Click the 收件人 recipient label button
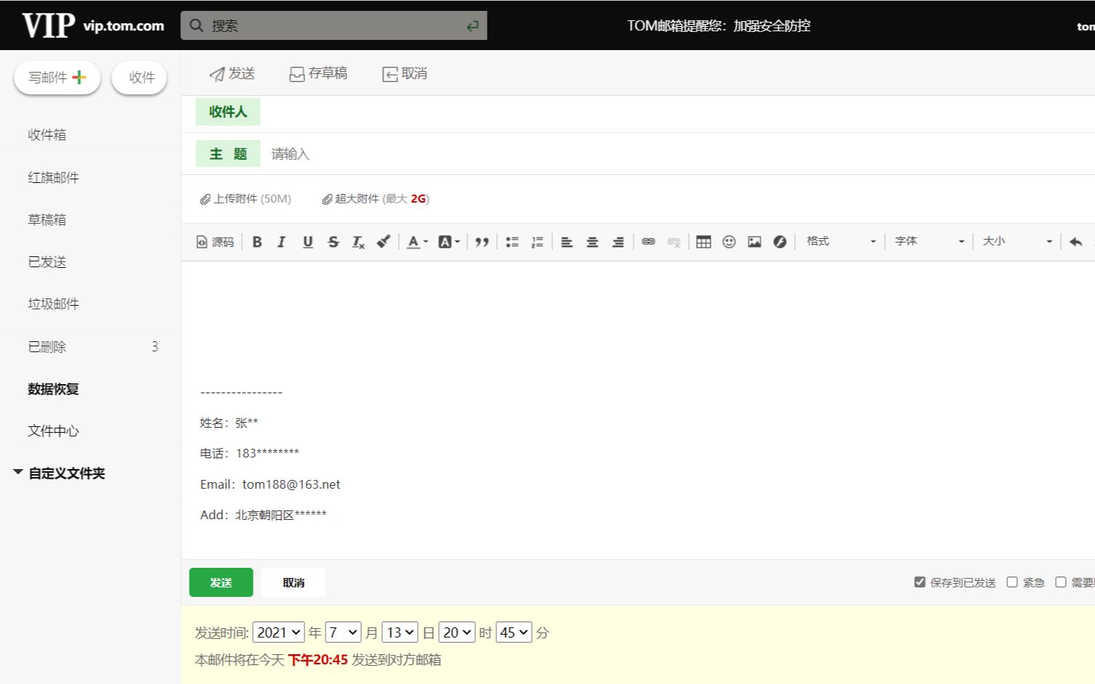 (228, 112)
